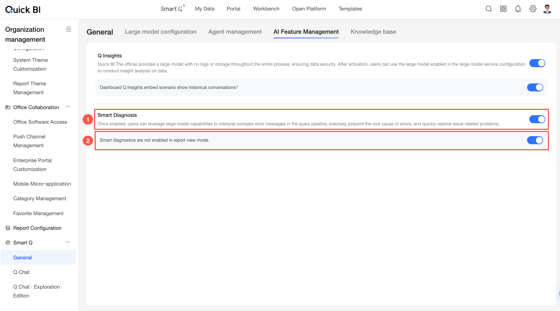Disable the Q Insights toggle
Viewport: 560px width, 311px height.
point(537,63)
